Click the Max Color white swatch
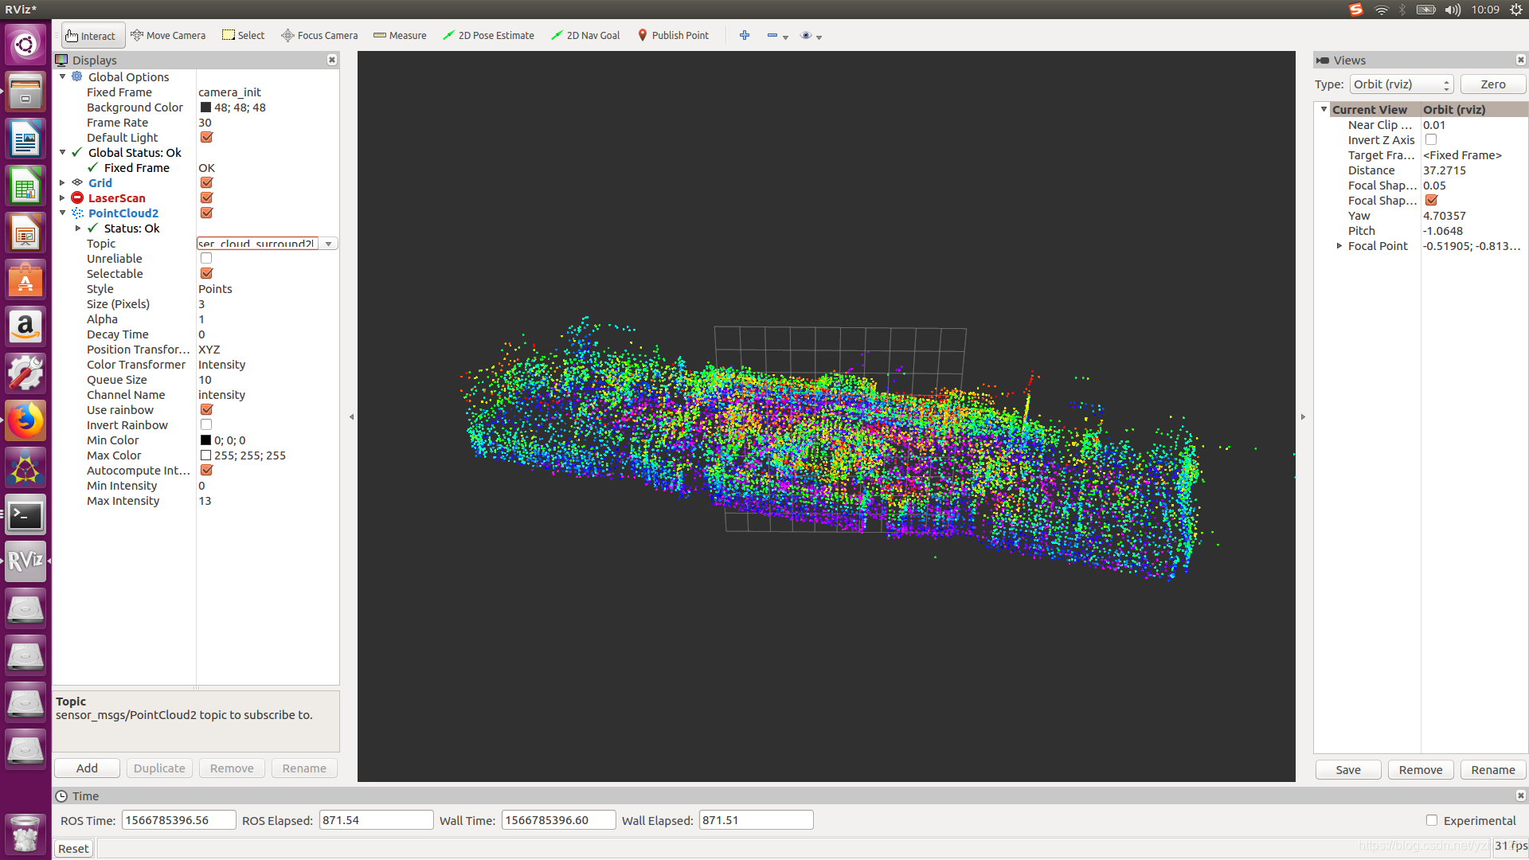Image resolution: width=1529 pixels, height=860 pixels. tap(206, 455)
